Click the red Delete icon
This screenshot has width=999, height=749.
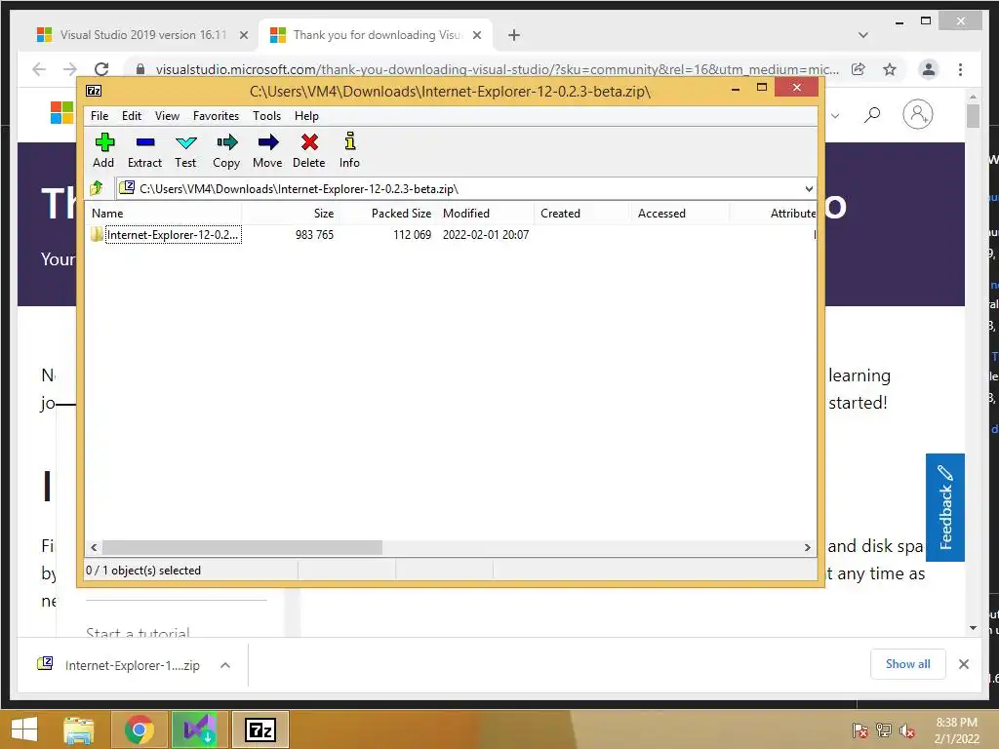pos(309,150)
